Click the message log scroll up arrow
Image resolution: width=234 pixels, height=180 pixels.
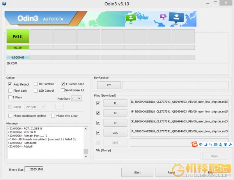(86, 129)
